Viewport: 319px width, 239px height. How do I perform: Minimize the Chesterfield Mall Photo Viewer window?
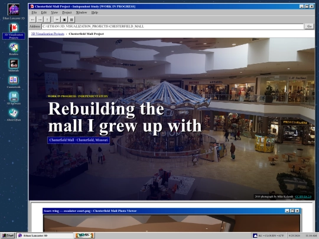[x=287, y=211]
